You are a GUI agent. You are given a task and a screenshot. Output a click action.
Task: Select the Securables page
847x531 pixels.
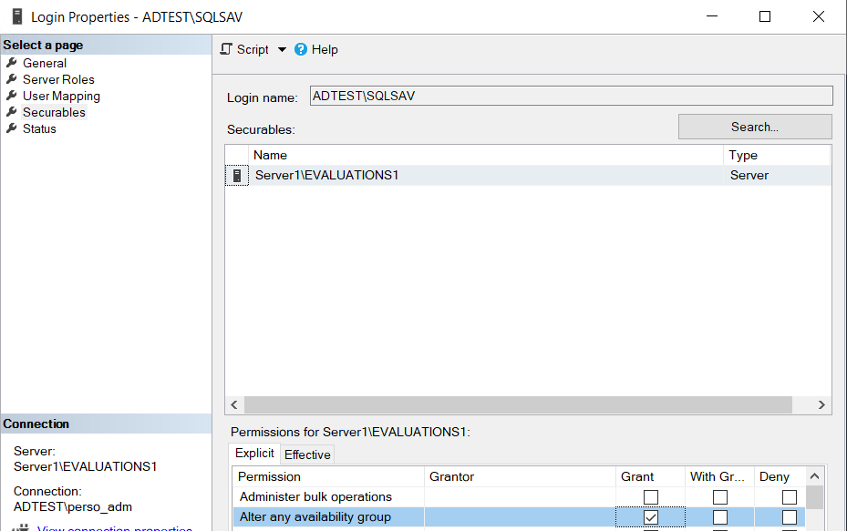point(54,112)
